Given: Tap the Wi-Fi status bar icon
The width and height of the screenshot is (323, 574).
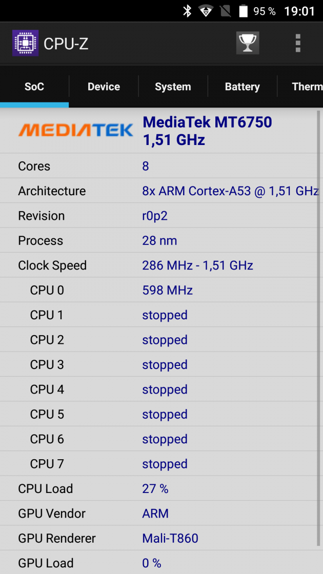Looking at the screenshot, I should click(x=206, y=11).
